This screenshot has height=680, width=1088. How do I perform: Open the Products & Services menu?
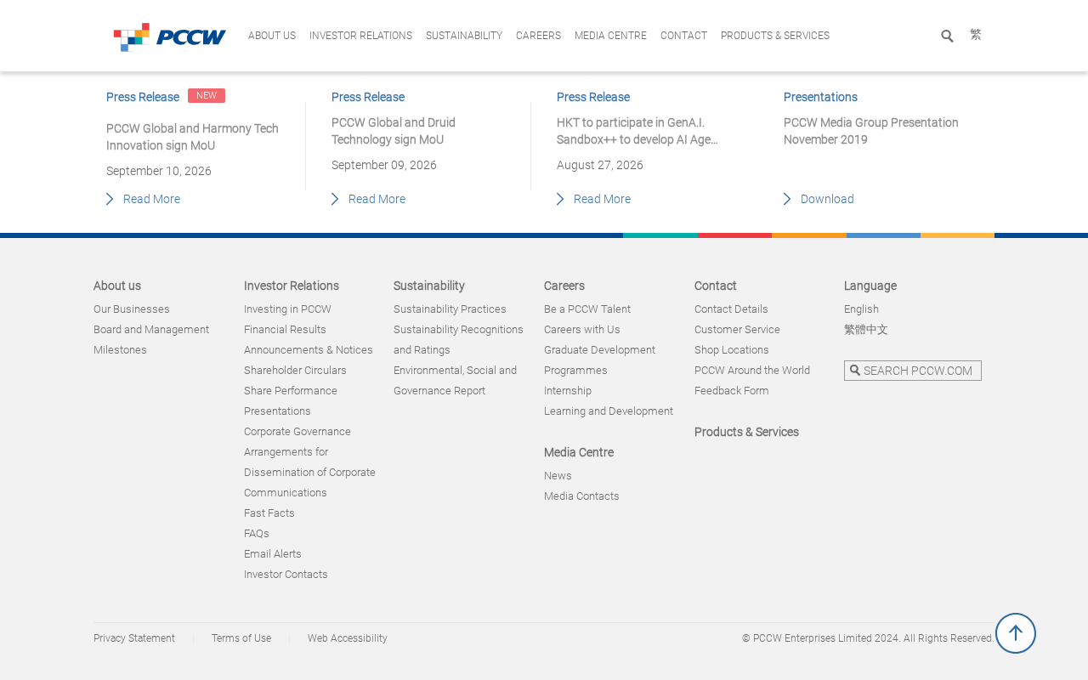pos(775,36)
